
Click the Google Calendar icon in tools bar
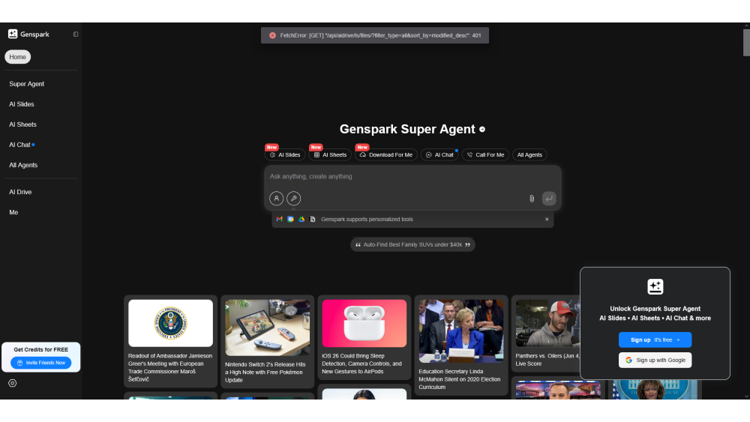[290, 220]
